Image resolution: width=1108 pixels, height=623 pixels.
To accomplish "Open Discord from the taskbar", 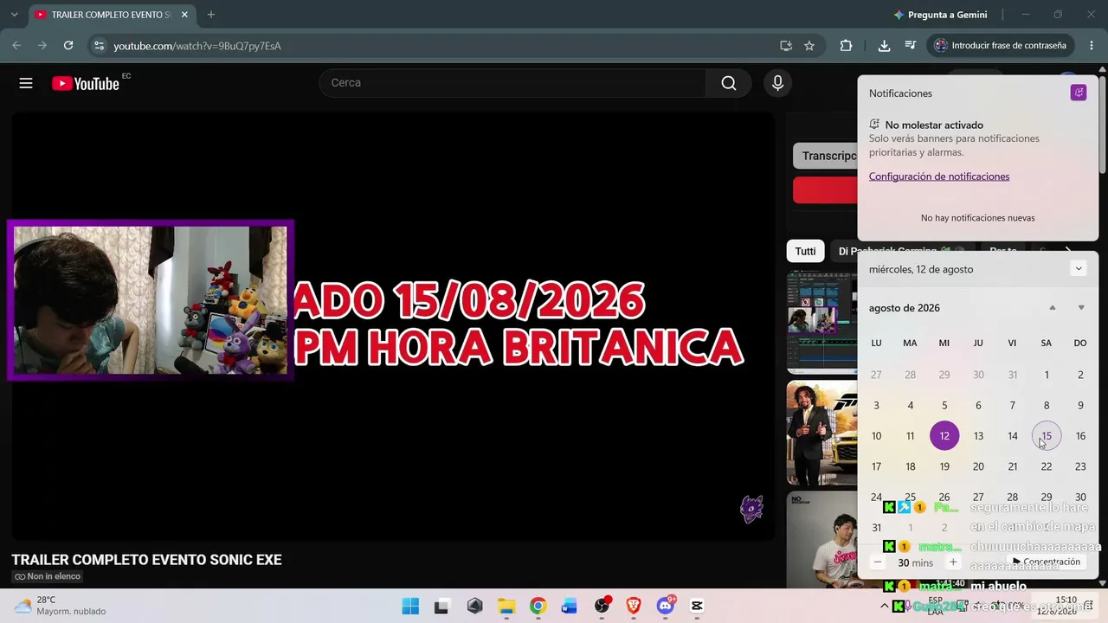I will point(666,606).
